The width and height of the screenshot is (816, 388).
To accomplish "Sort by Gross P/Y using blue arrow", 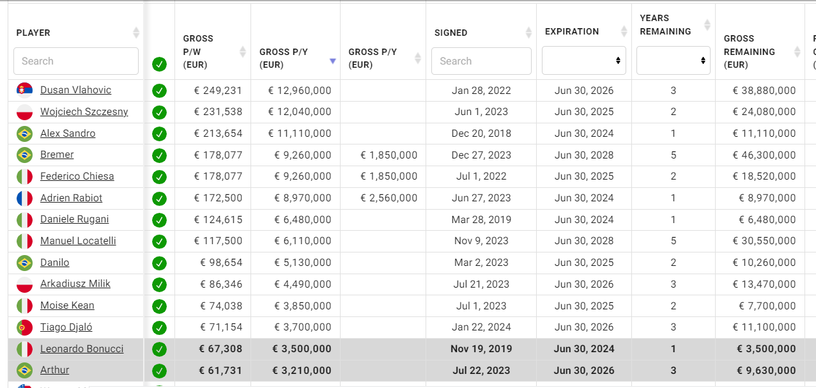I will tap(332, 61).
